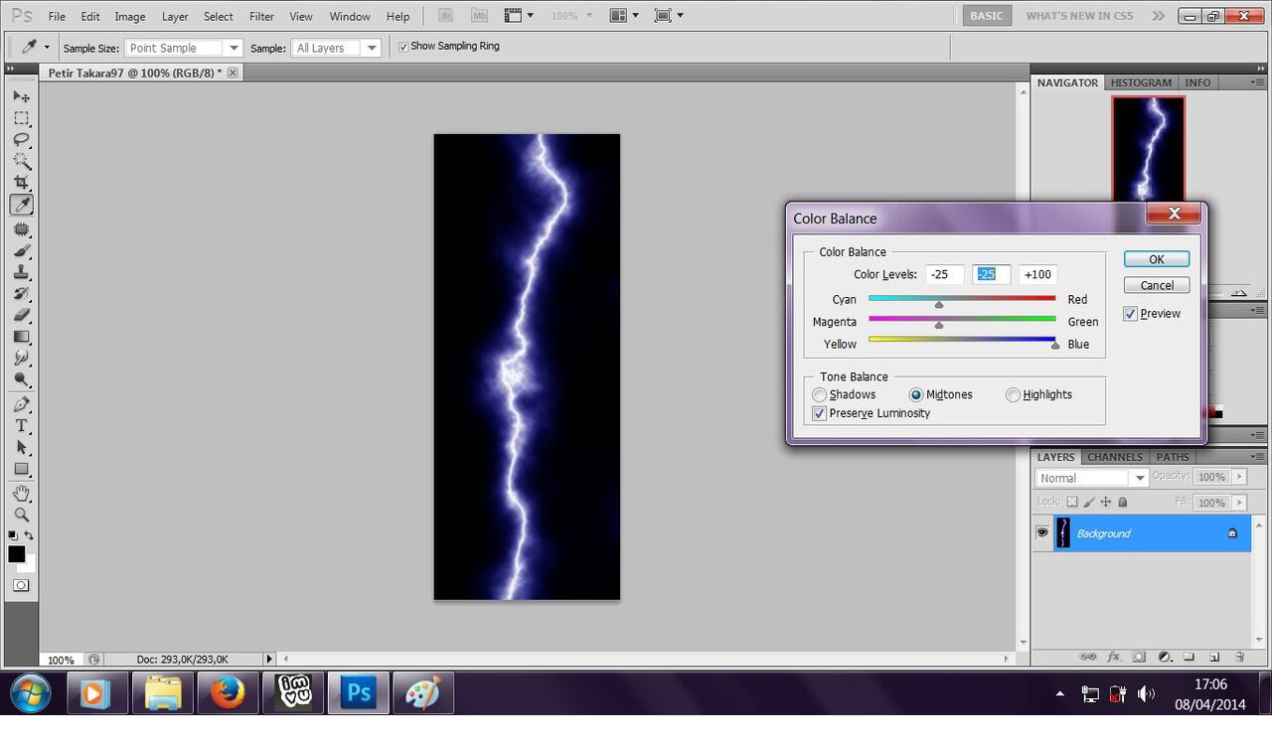Select the Shadows tone option
The image size is (1272, 745).
coord(820,394)
